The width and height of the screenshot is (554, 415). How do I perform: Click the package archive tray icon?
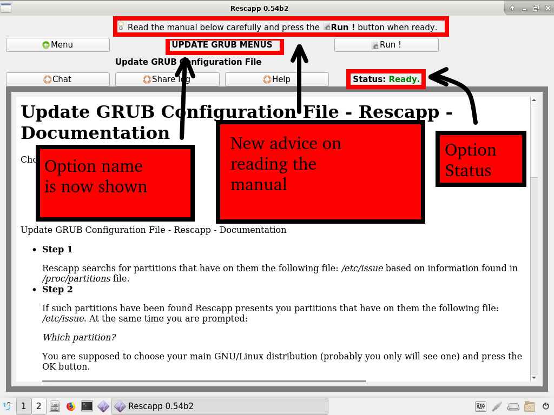point(530,406)
